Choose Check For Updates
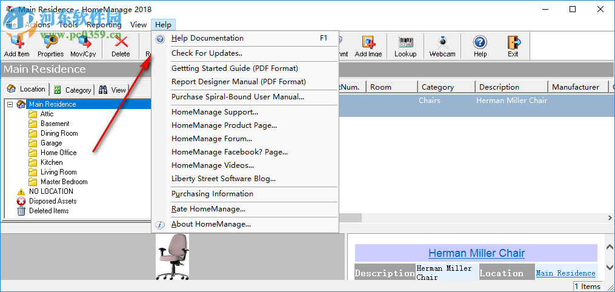The width and height of the screenshot is (615, 292). pyautogui.click(x=245, y=53)
